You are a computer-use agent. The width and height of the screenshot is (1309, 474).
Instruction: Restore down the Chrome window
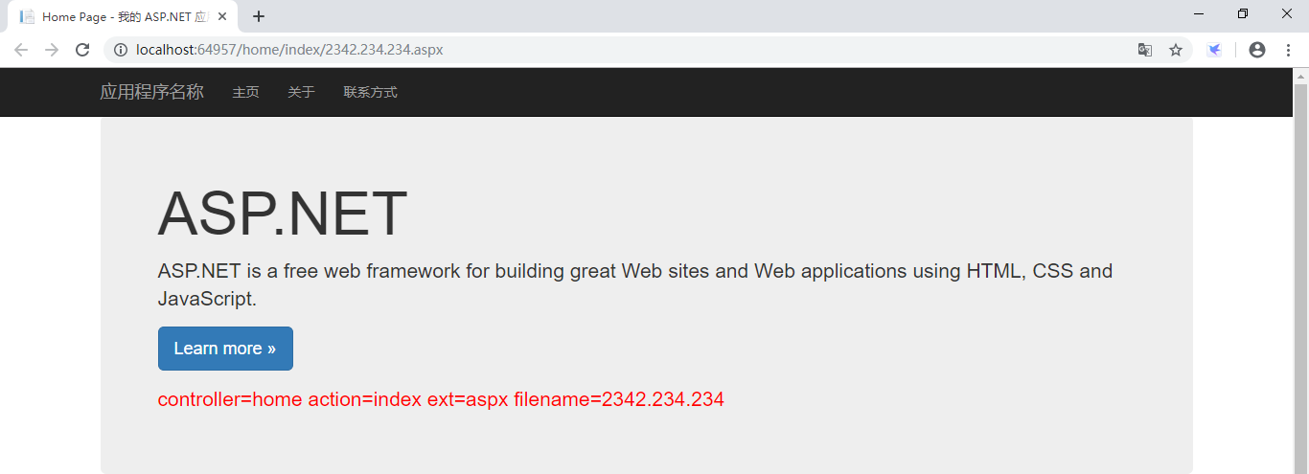tap(1243, 14)
